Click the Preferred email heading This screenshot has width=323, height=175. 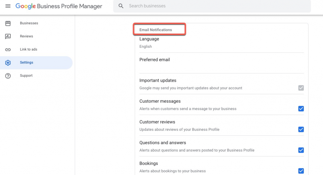pos(155,60)
